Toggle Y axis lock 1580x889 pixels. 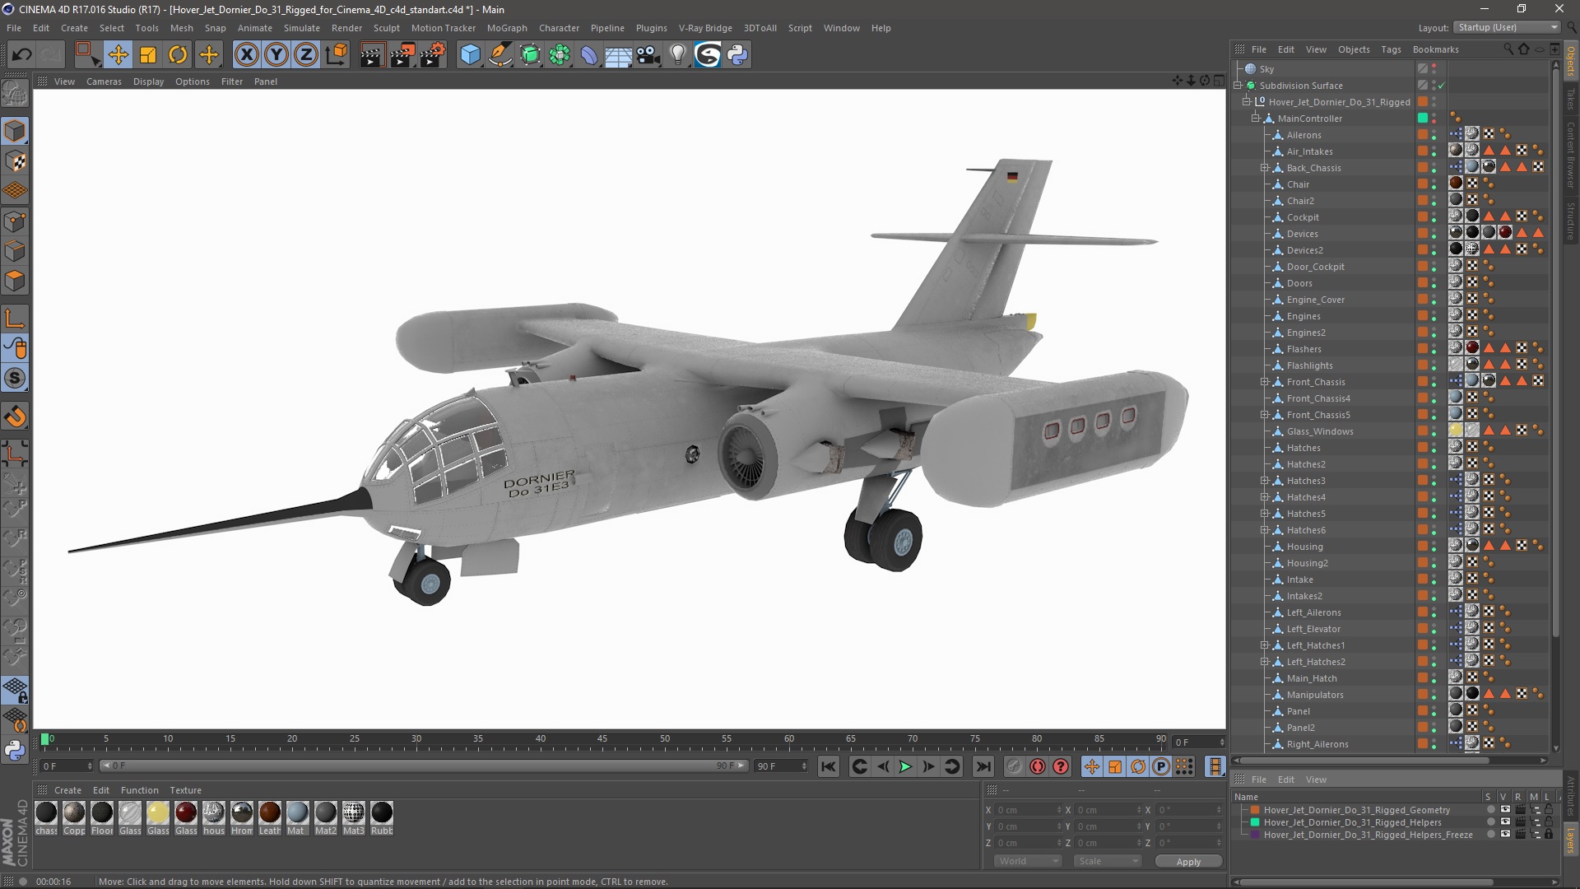click(x=276, y=55)
